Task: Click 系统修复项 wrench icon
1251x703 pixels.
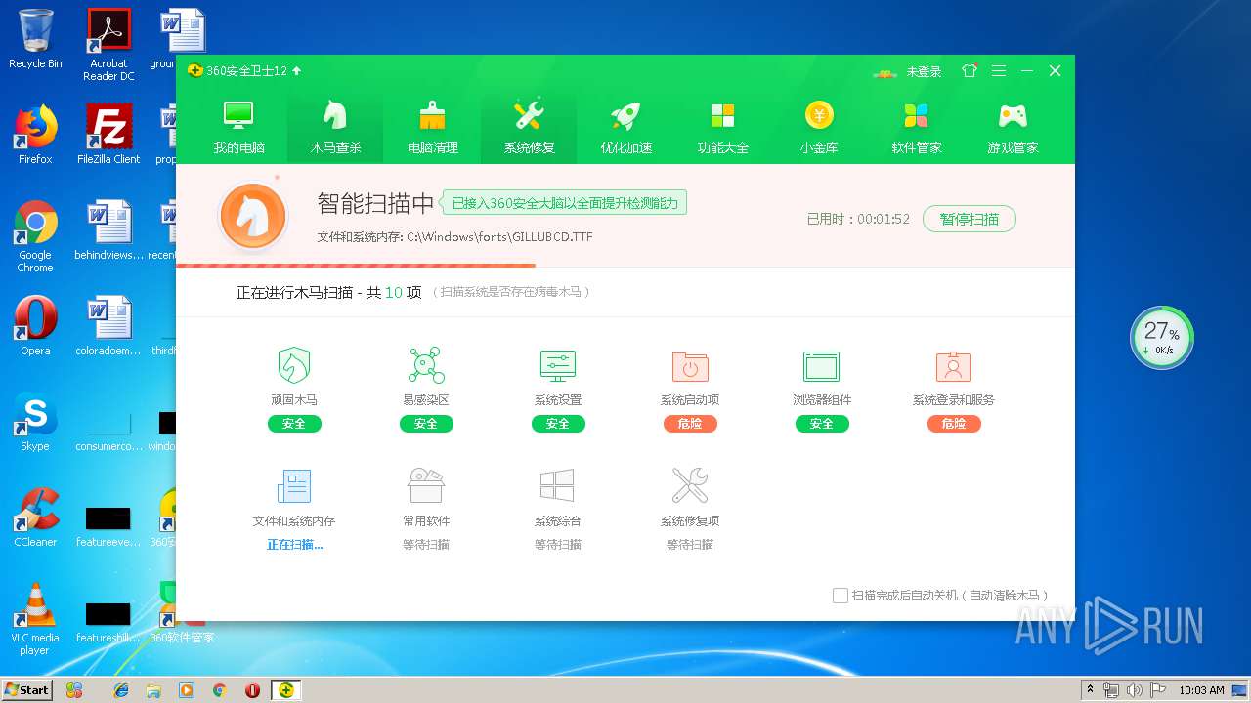Action: coord(690,485)
